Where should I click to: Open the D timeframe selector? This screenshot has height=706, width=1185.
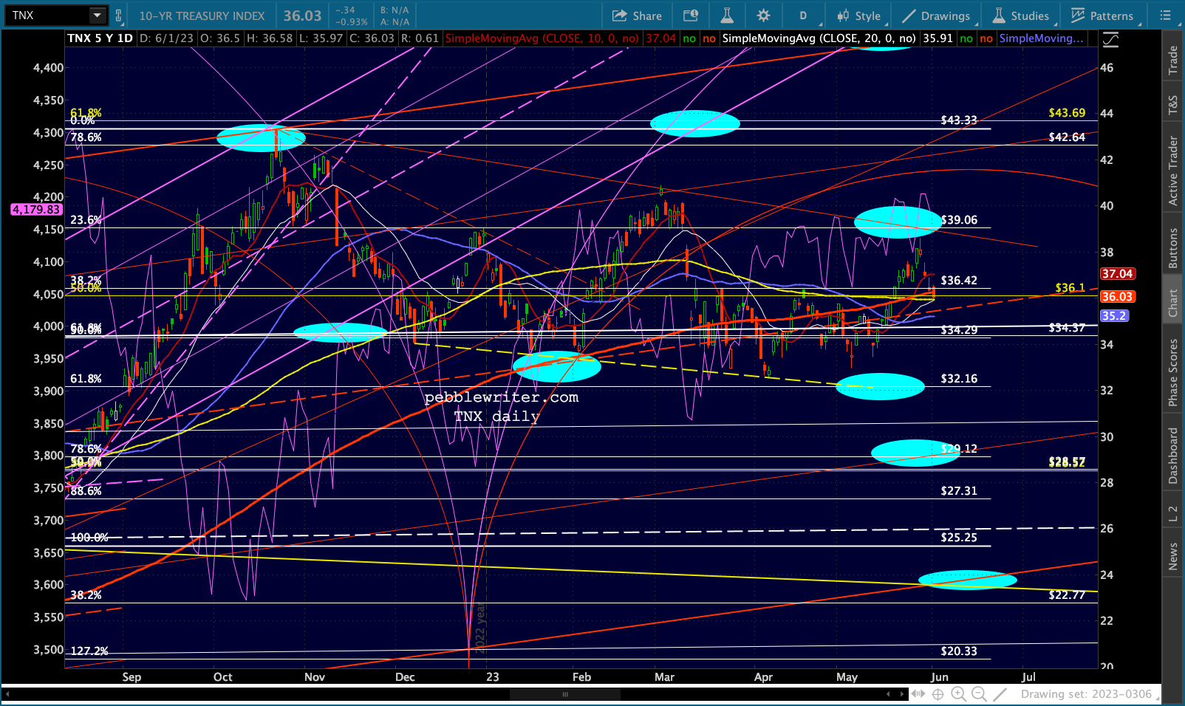click(x=803, y=16)
